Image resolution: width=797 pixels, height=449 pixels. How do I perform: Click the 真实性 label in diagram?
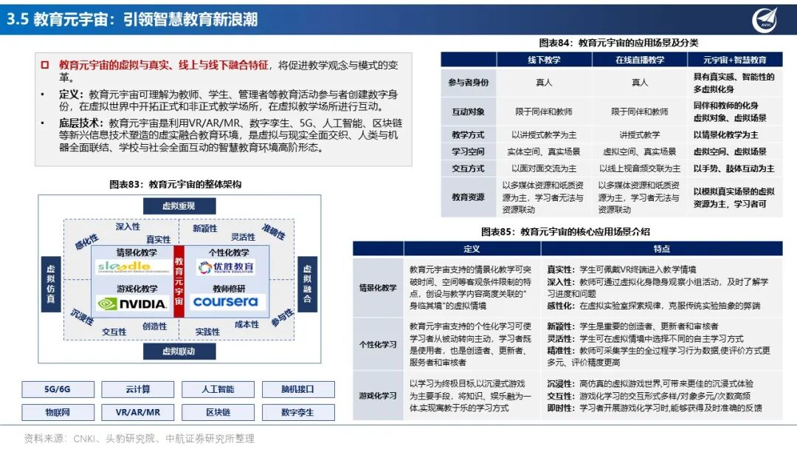158,239
